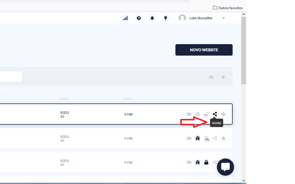Toggle the favorite star on the second row
Viewport: 295px width, 184px height.
(223, 138)
